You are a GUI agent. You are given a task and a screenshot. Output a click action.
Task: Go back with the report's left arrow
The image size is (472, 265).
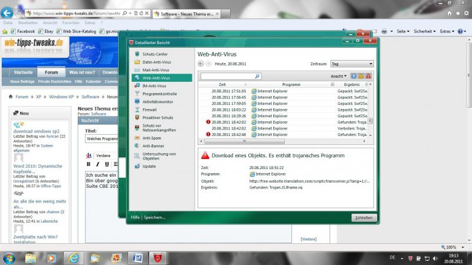click(x=201, y=64)
